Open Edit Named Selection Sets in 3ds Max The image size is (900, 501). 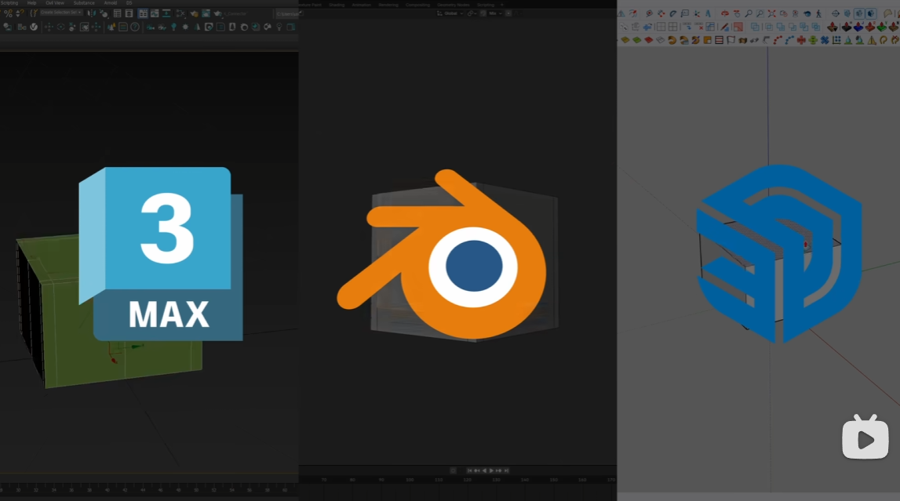pos(33,13)
